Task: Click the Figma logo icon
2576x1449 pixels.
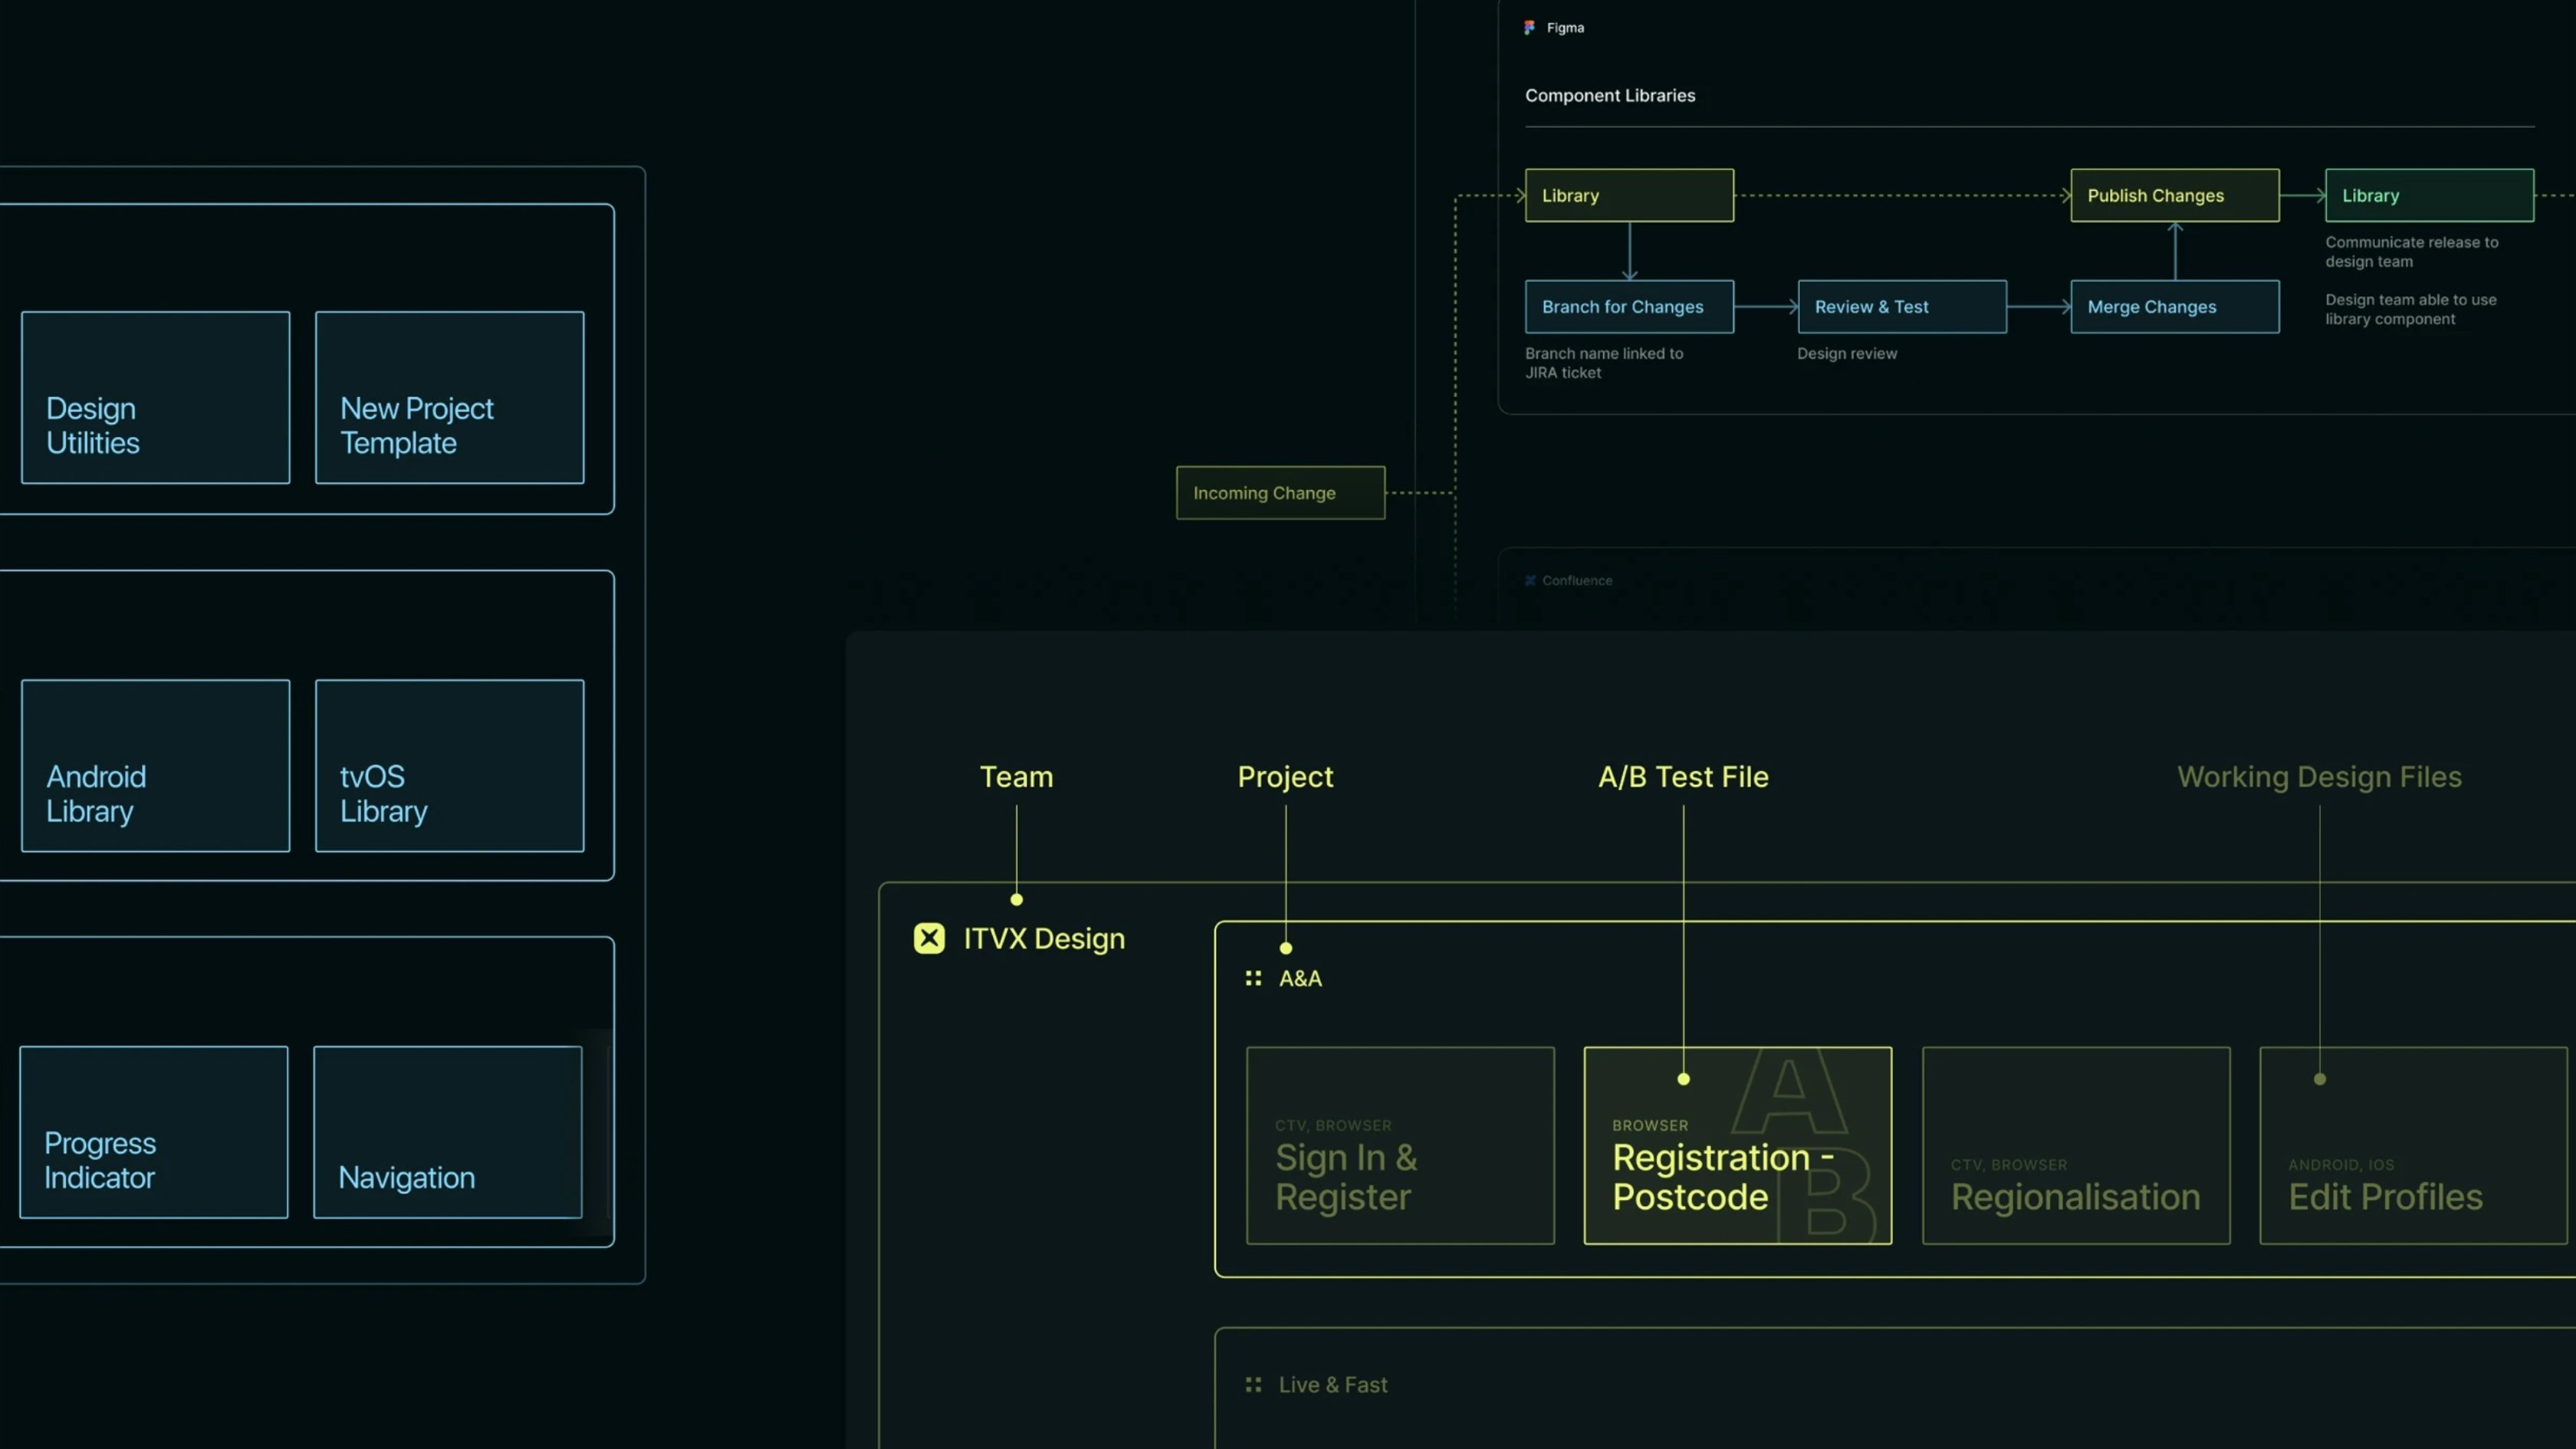Action: click(x=1529, y=27)
